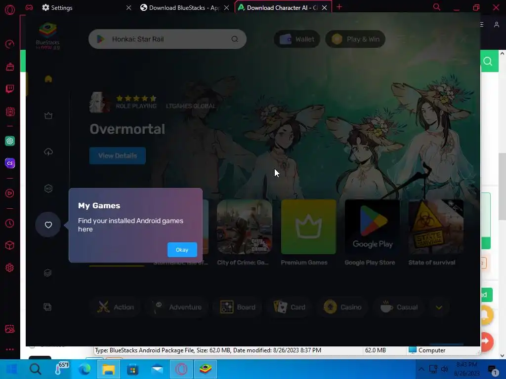Open Google Play Store tile
The height and width of the screenshot is (379, 506).
pos(373,227)
